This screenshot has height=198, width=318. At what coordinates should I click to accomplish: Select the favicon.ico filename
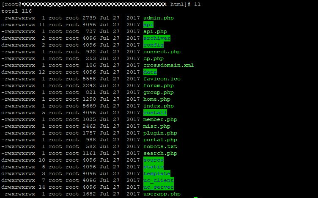tap(162, 79)
